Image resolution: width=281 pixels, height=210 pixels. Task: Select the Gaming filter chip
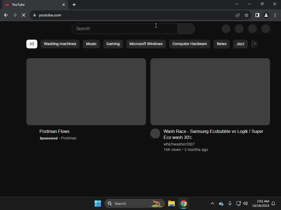click(113, 44)
